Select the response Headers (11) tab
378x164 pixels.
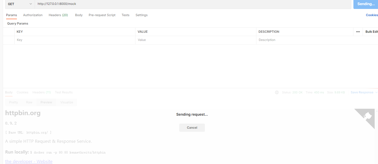click(42, 92)
